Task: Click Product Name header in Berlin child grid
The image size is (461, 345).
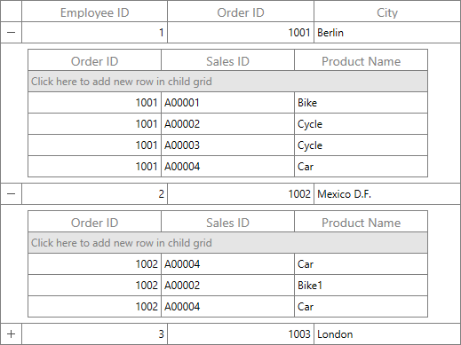Action: click(x=361, y=61)
